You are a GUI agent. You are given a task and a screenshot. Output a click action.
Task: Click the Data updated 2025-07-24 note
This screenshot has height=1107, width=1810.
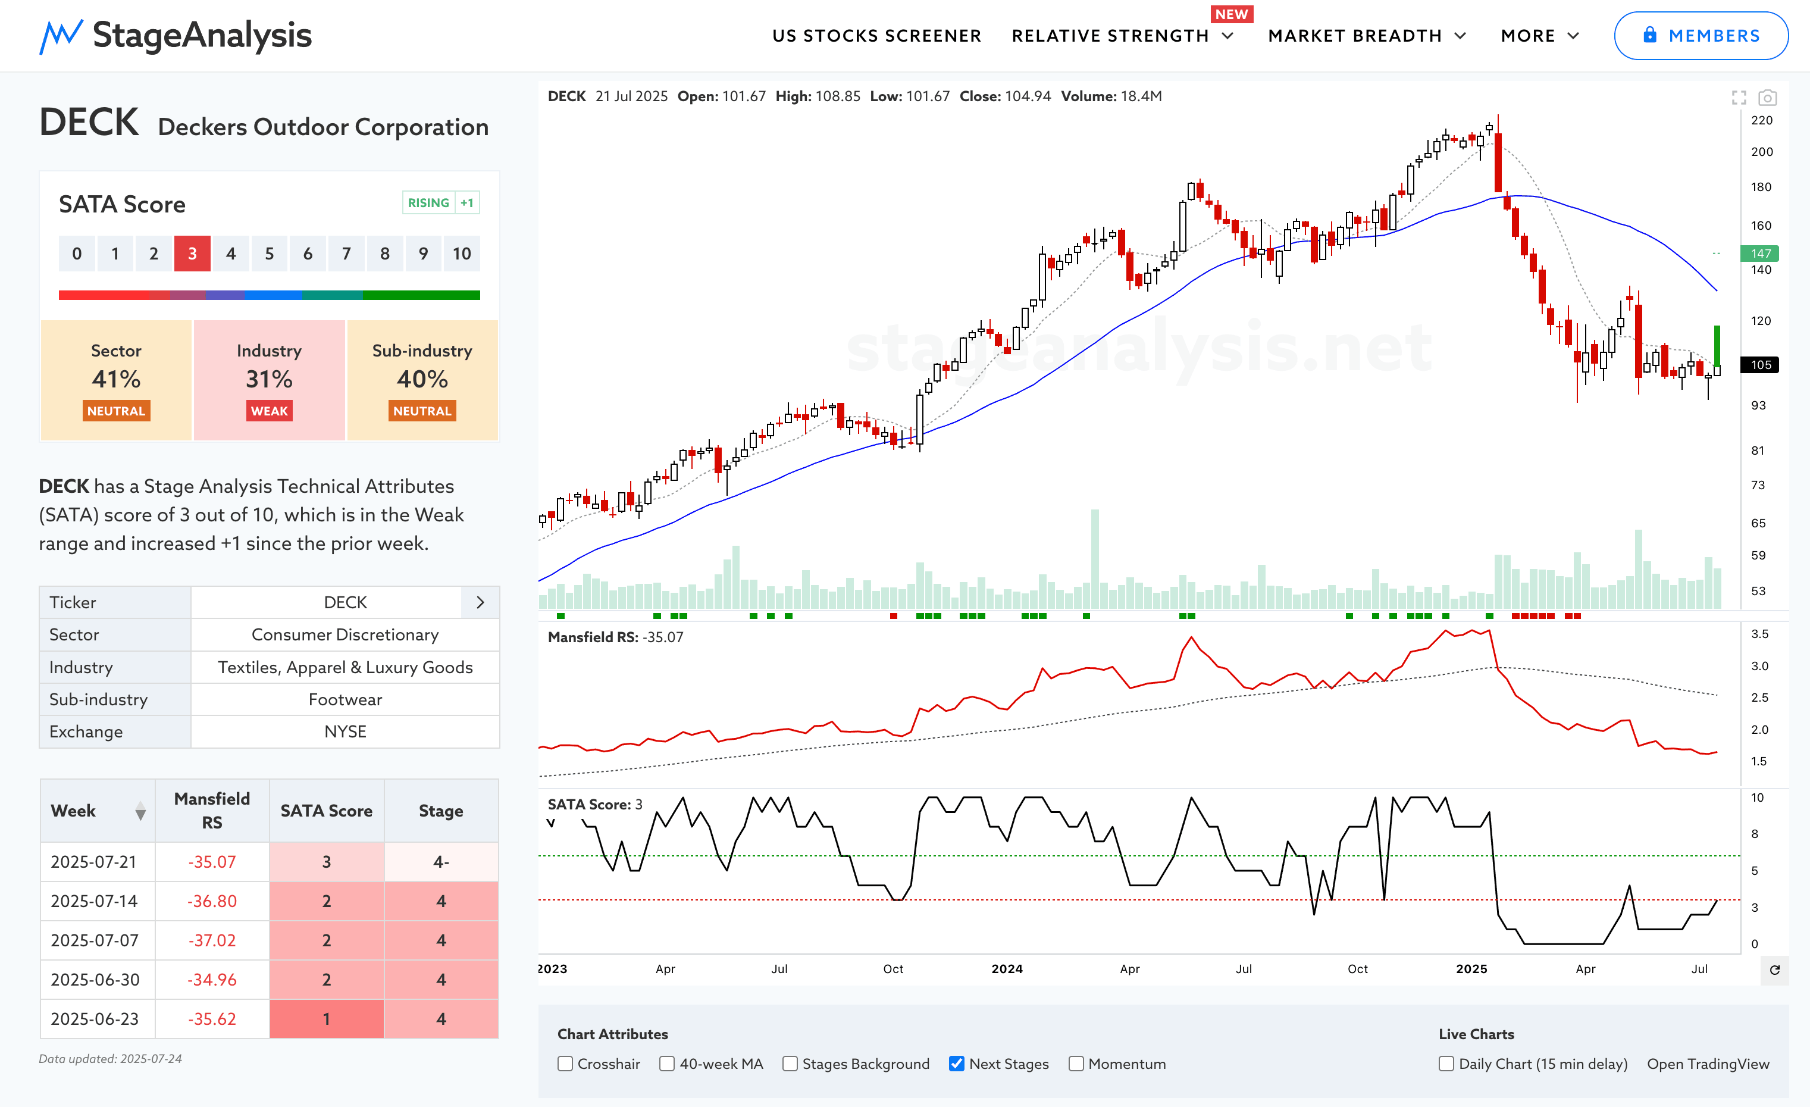(110, 1059)
